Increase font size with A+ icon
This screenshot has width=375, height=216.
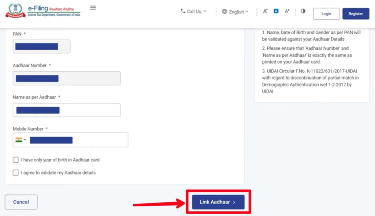tap(287, 11)
